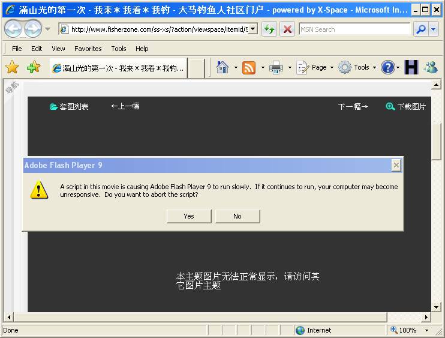445x338 pixels.
Task: Select the 滿山光的第一次 browser tab
Action: 118,68
